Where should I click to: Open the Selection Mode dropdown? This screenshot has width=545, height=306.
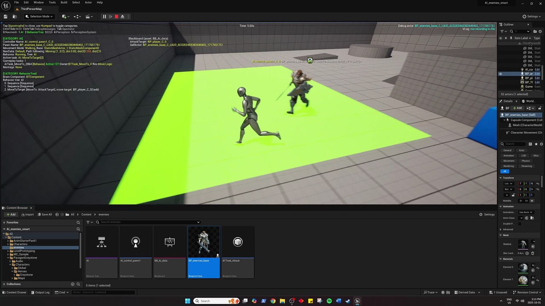tap(39, 17)
